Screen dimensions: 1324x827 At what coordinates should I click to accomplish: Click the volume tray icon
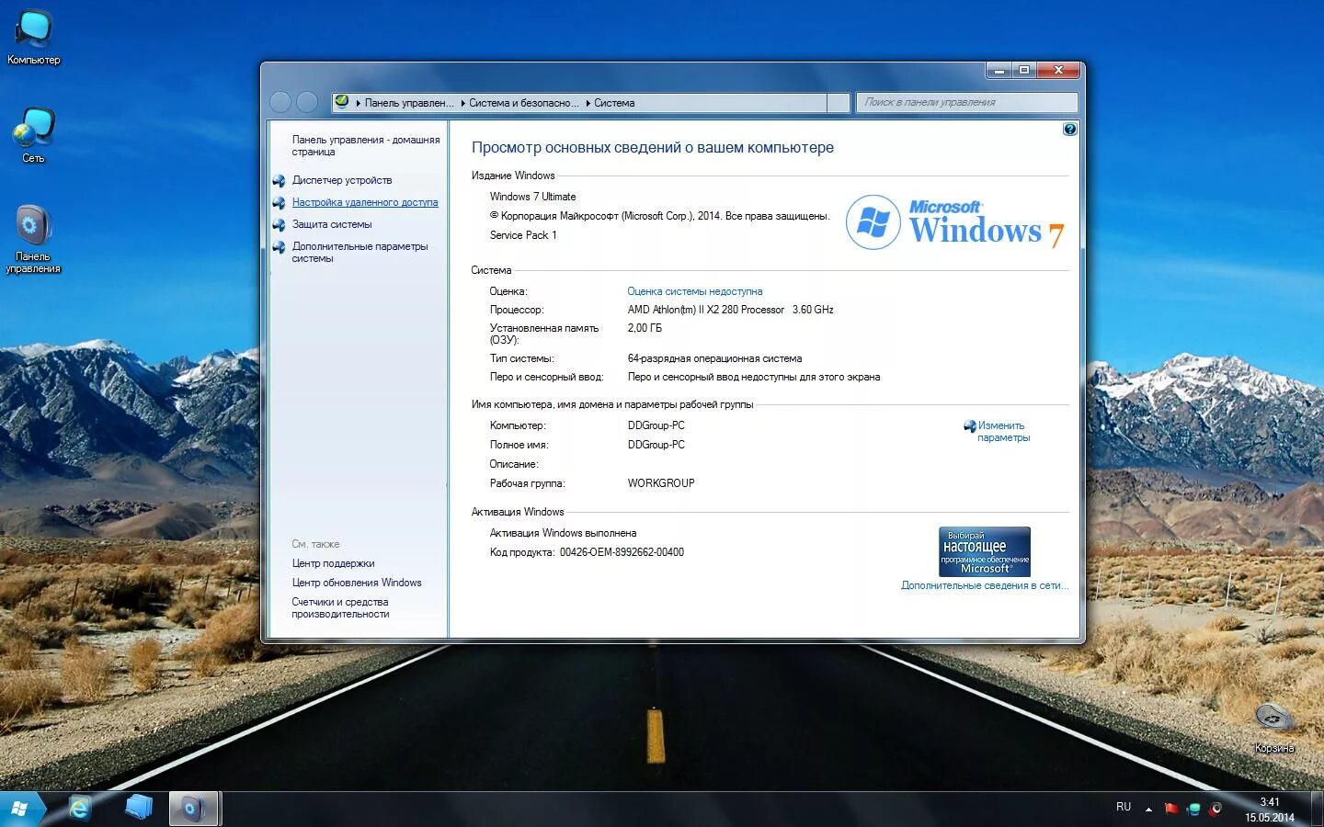coord(1216,809)
